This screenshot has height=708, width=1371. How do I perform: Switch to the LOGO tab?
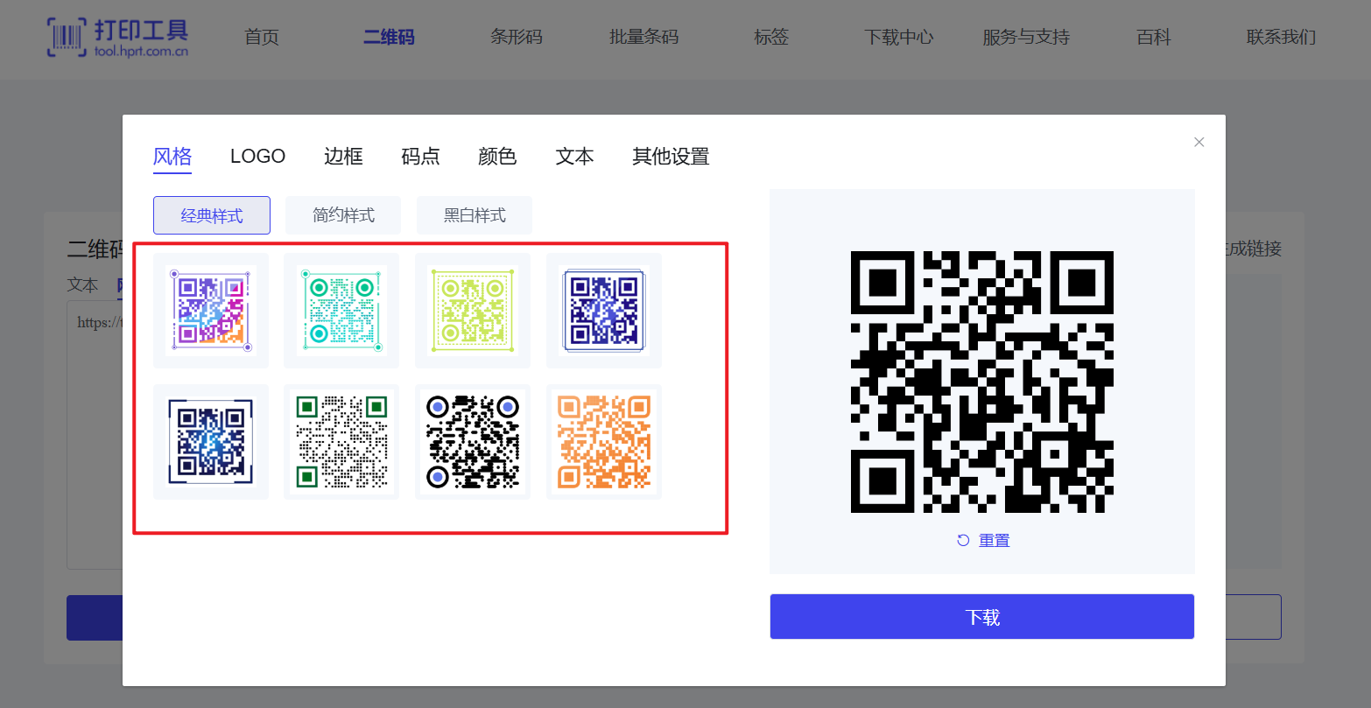tap(257, 157)
